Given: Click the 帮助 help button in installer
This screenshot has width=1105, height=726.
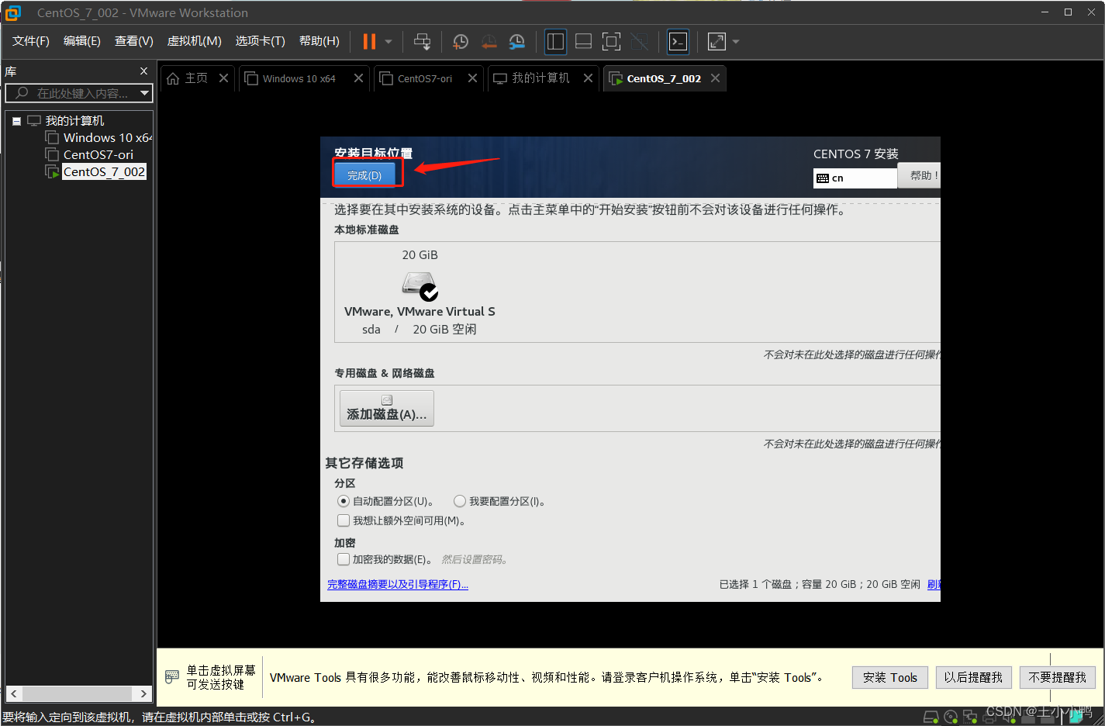Looking at the screenshot, I should pos(920,175).
